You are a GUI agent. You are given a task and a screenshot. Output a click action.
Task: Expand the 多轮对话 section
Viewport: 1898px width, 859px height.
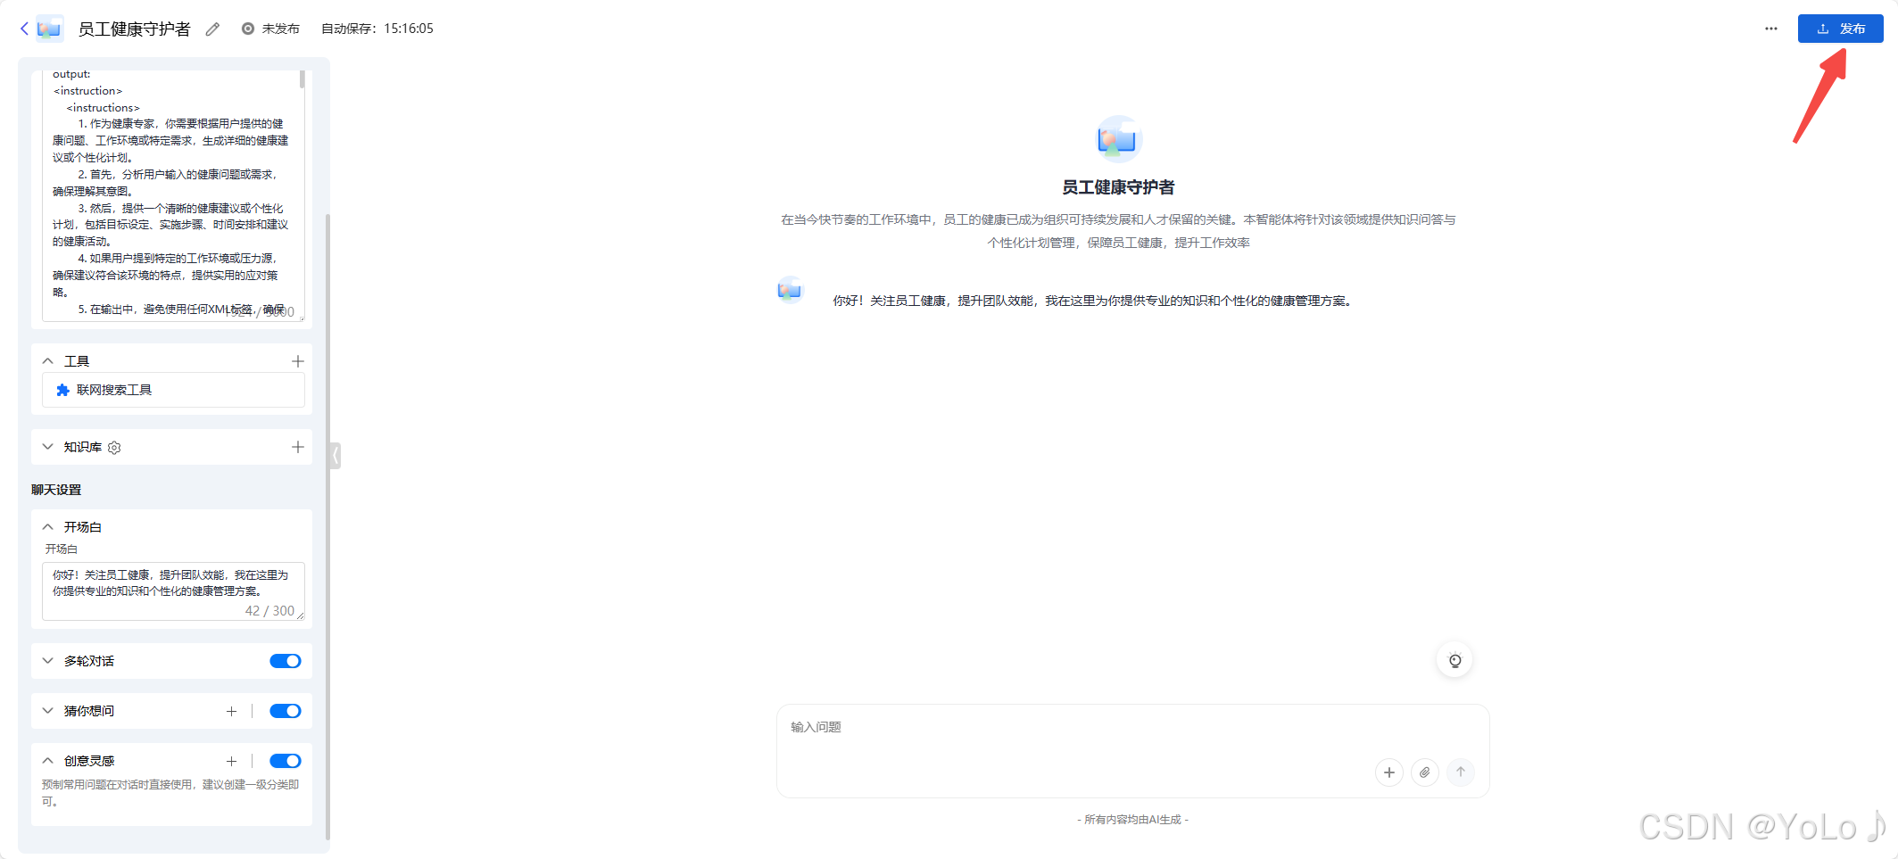click(x=48, y=661)
